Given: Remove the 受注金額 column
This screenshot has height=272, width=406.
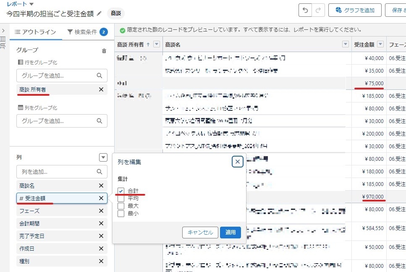Looking at the screenshot, I should tap(101, 198).
